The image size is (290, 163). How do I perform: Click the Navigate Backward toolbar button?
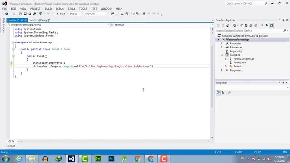tap(7, 14)
